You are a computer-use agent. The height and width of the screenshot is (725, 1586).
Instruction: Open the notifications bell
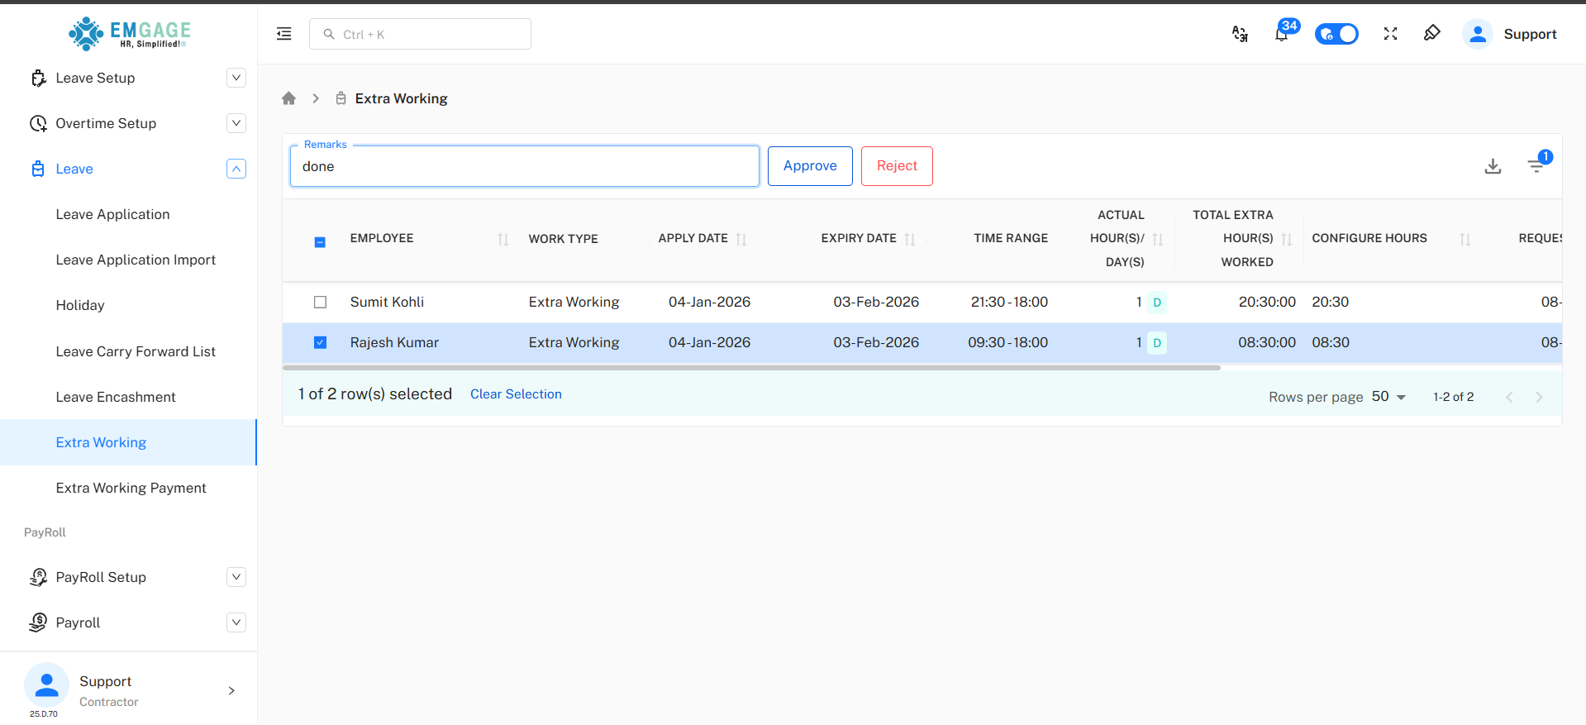click(x=1282, y=34)
